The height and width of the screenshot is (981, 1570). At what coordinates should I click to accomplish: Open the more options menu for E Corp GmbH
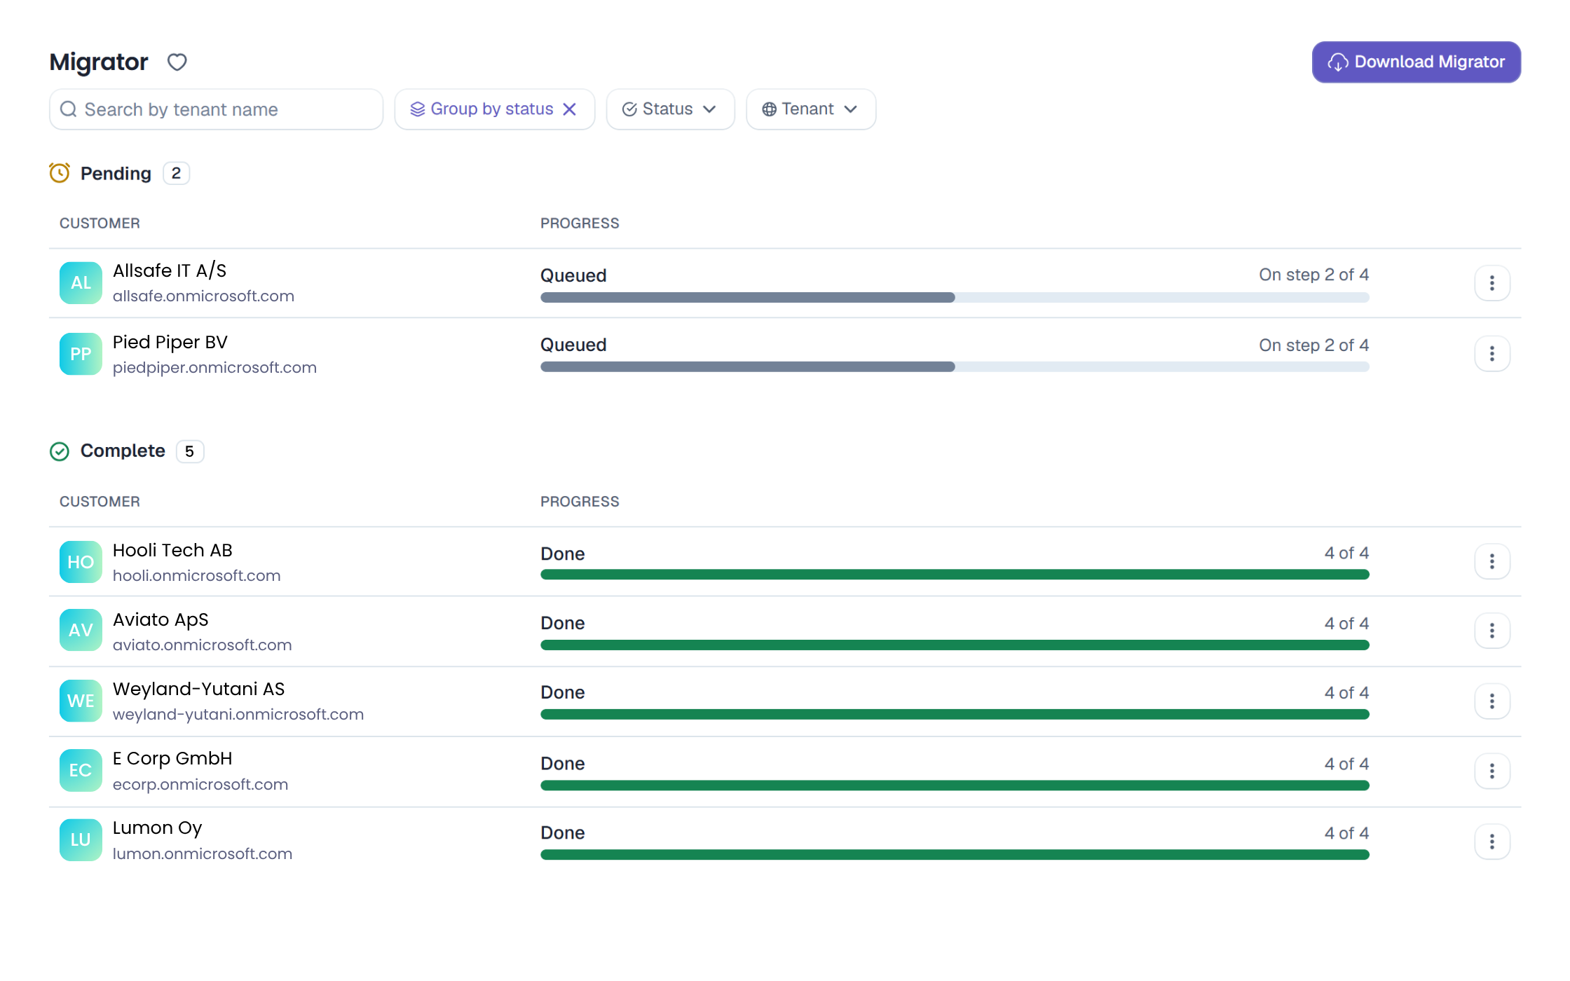coord(1492,771)
